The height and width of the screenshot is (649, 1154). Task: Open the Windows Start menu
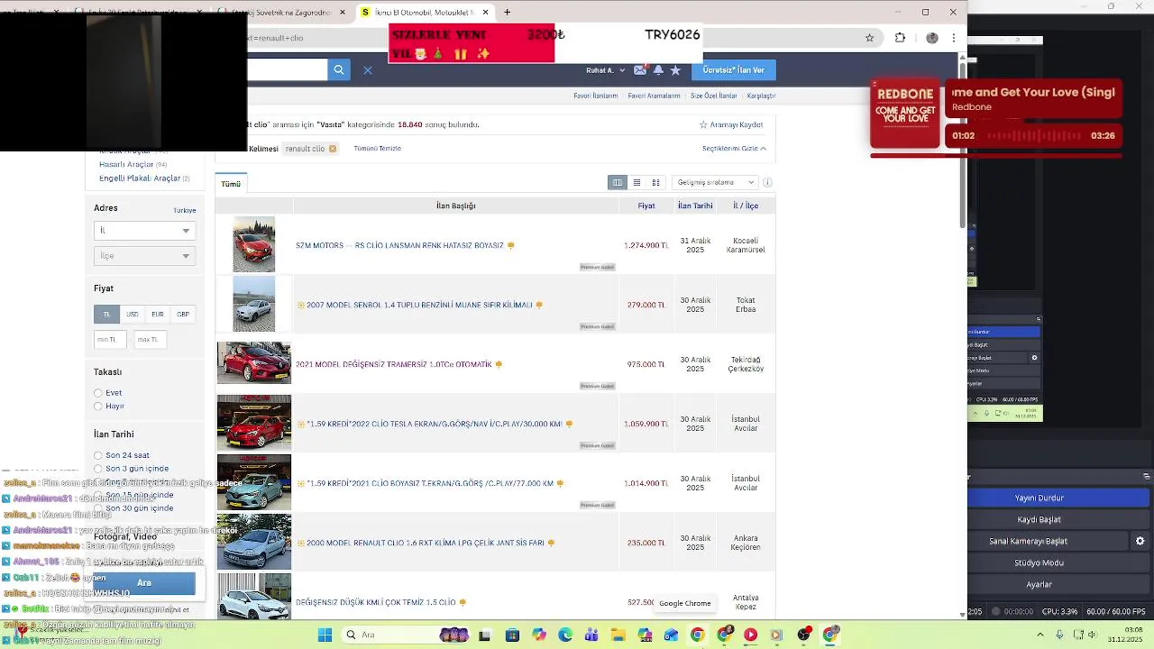click(325, 635)
